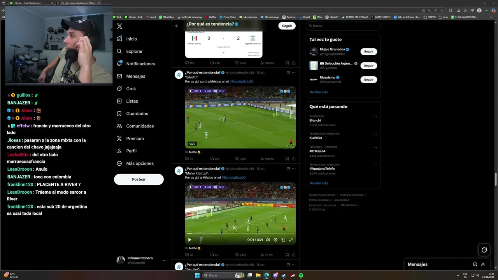This screenshot has height=280, width=498.
Task: Reply to the Silvetti post (41 replies)
Action: (189, 159)
